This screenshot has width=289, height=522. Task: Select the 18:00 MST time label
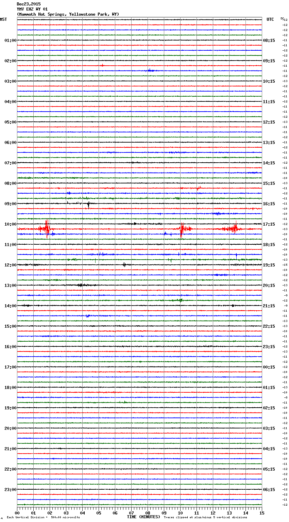coord(11,388)
